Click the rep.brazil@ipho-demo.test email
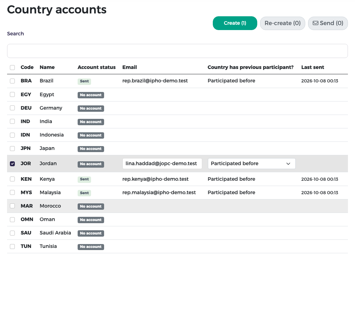Image resolution: width=355 pixels, height=330 pixels. (155, 81)
